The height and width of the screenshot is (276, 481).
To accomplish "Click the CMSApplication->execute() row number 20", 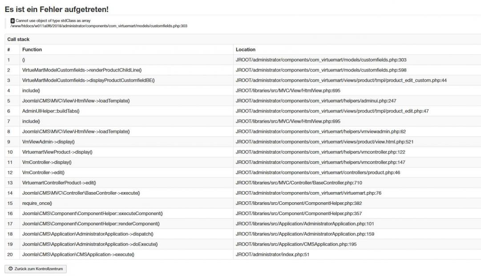I will click(10, 254).
